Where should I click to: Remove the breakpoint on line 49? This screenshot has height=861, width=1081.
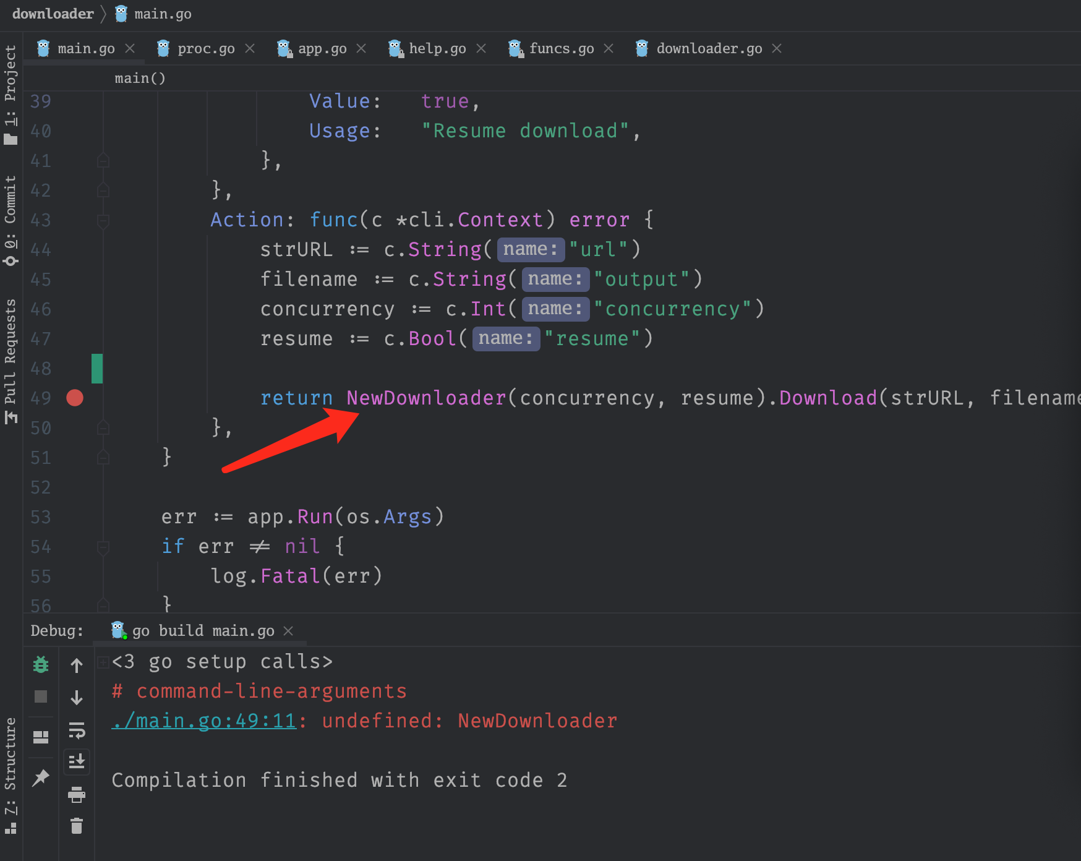75,398
